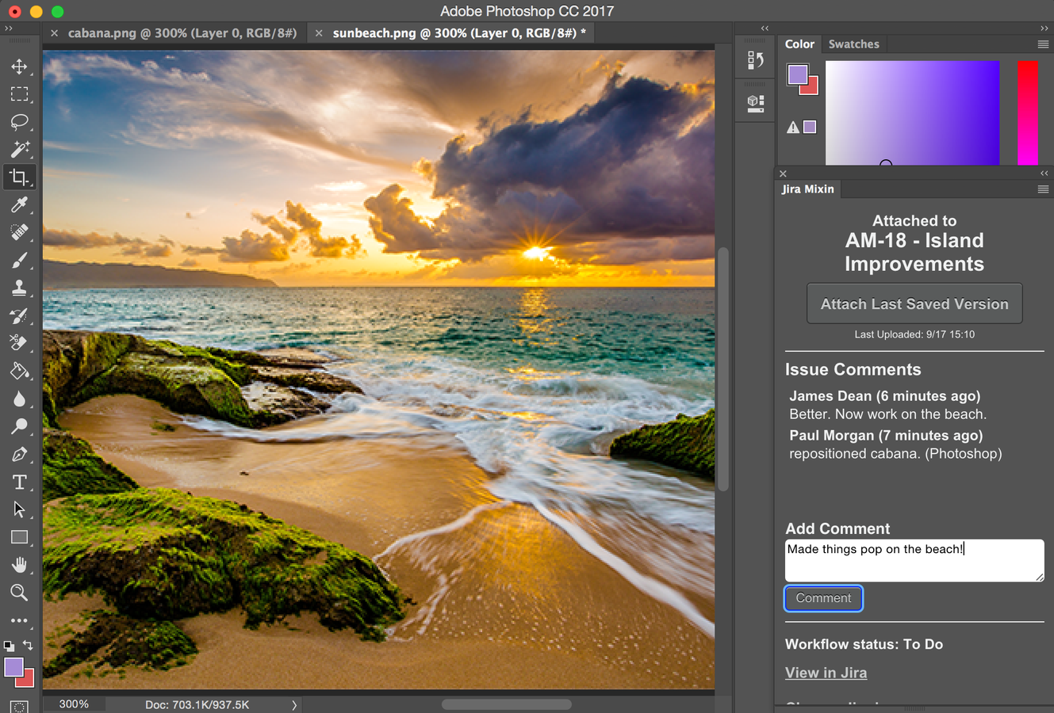Close the sunbeach.png document tab
This screenshot has height=713, width=1054.
click(x=319, y=33)
